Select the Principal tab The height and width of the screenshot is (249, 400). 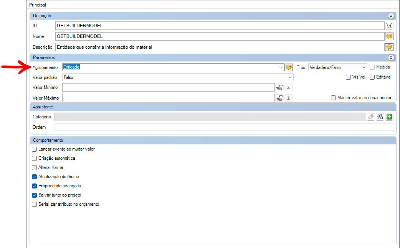[x=38, y=5]
